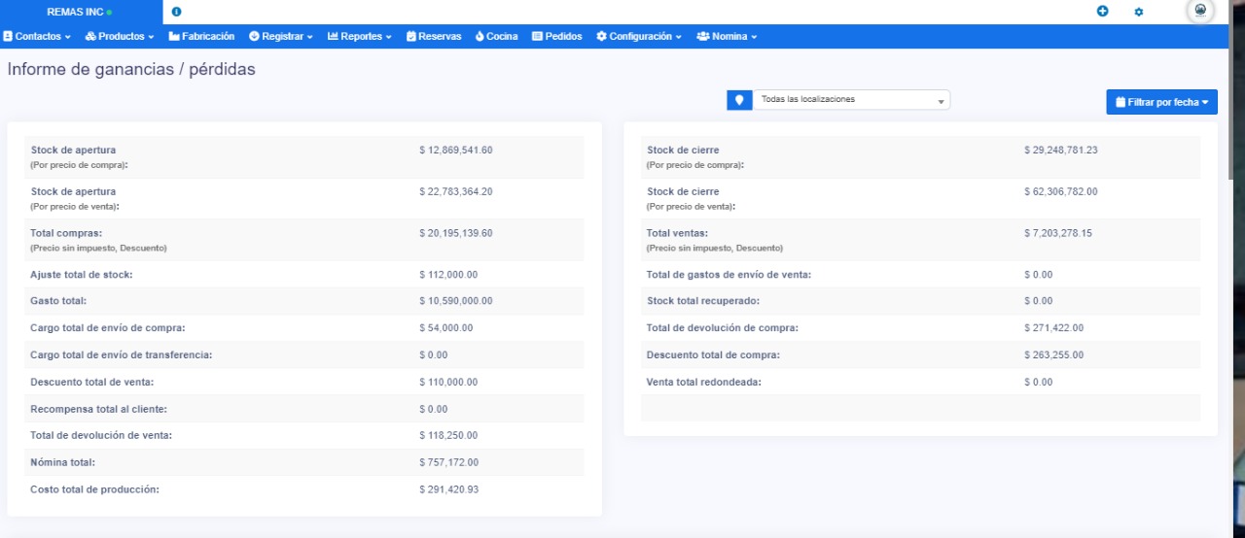This screenshot has width=1245, height=538.
Task: Click the Nómina total label
Action: [x=63, y=462]
